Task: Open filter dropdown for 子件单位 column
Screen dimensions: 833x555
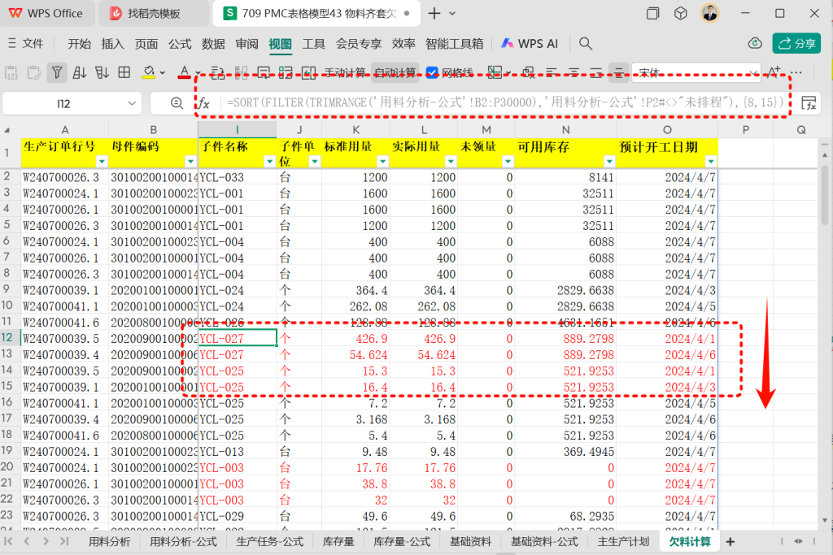Action: coord(315,162)
